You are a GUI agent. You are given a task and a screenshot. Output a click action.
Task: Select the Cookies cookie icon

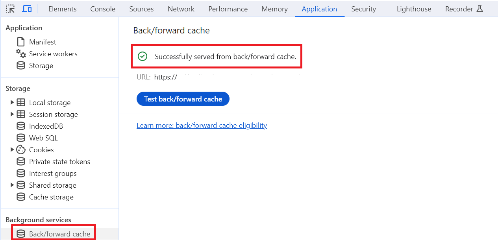(x=21, y=150)
